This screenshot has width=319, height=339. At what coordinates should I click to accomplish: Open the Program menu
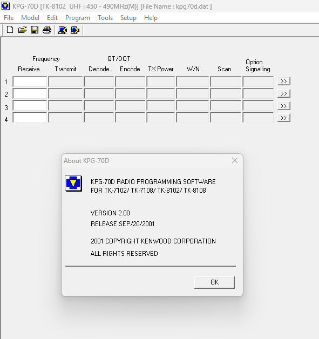click(x=78, y=18)
